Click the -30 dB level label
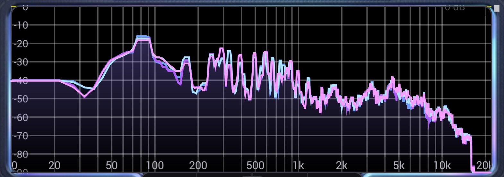The image size is (504, 177). coord(21,62)
